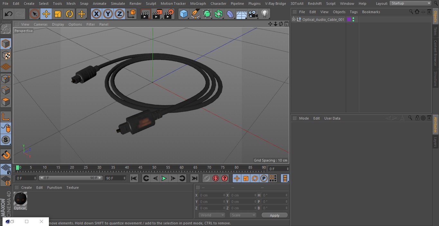Switch to Polygons mode
439x226 pixels.
coord(6,102)
